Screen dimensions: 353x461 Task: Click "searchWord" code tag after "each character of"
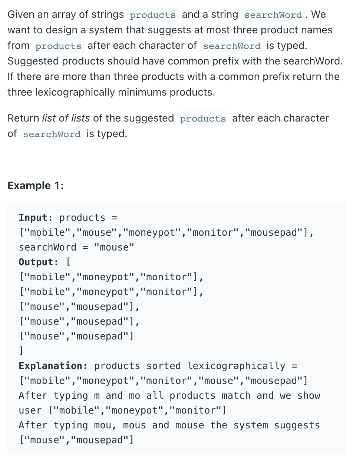(x=232, y=46)
